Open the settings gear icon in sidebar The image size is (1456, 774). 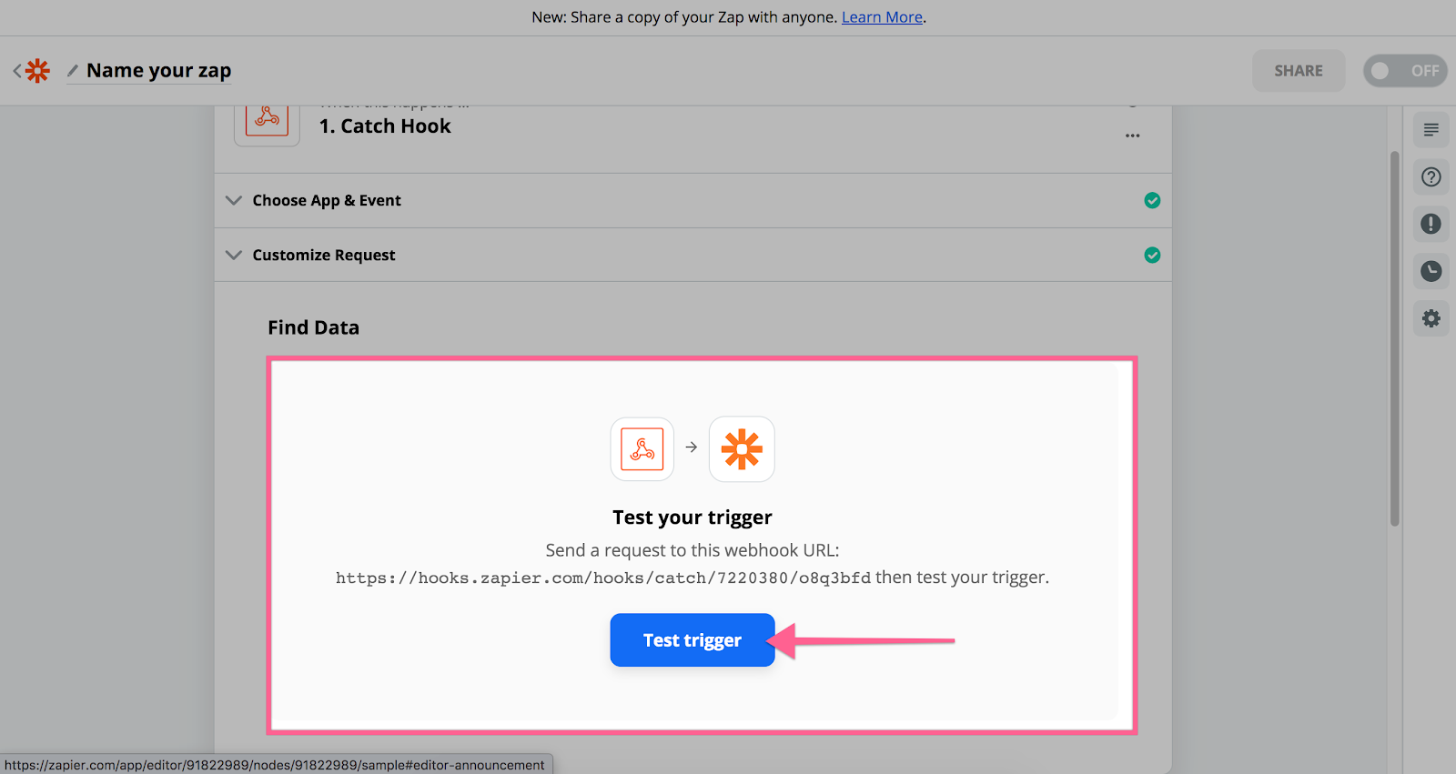click(x=1431, y=318)
